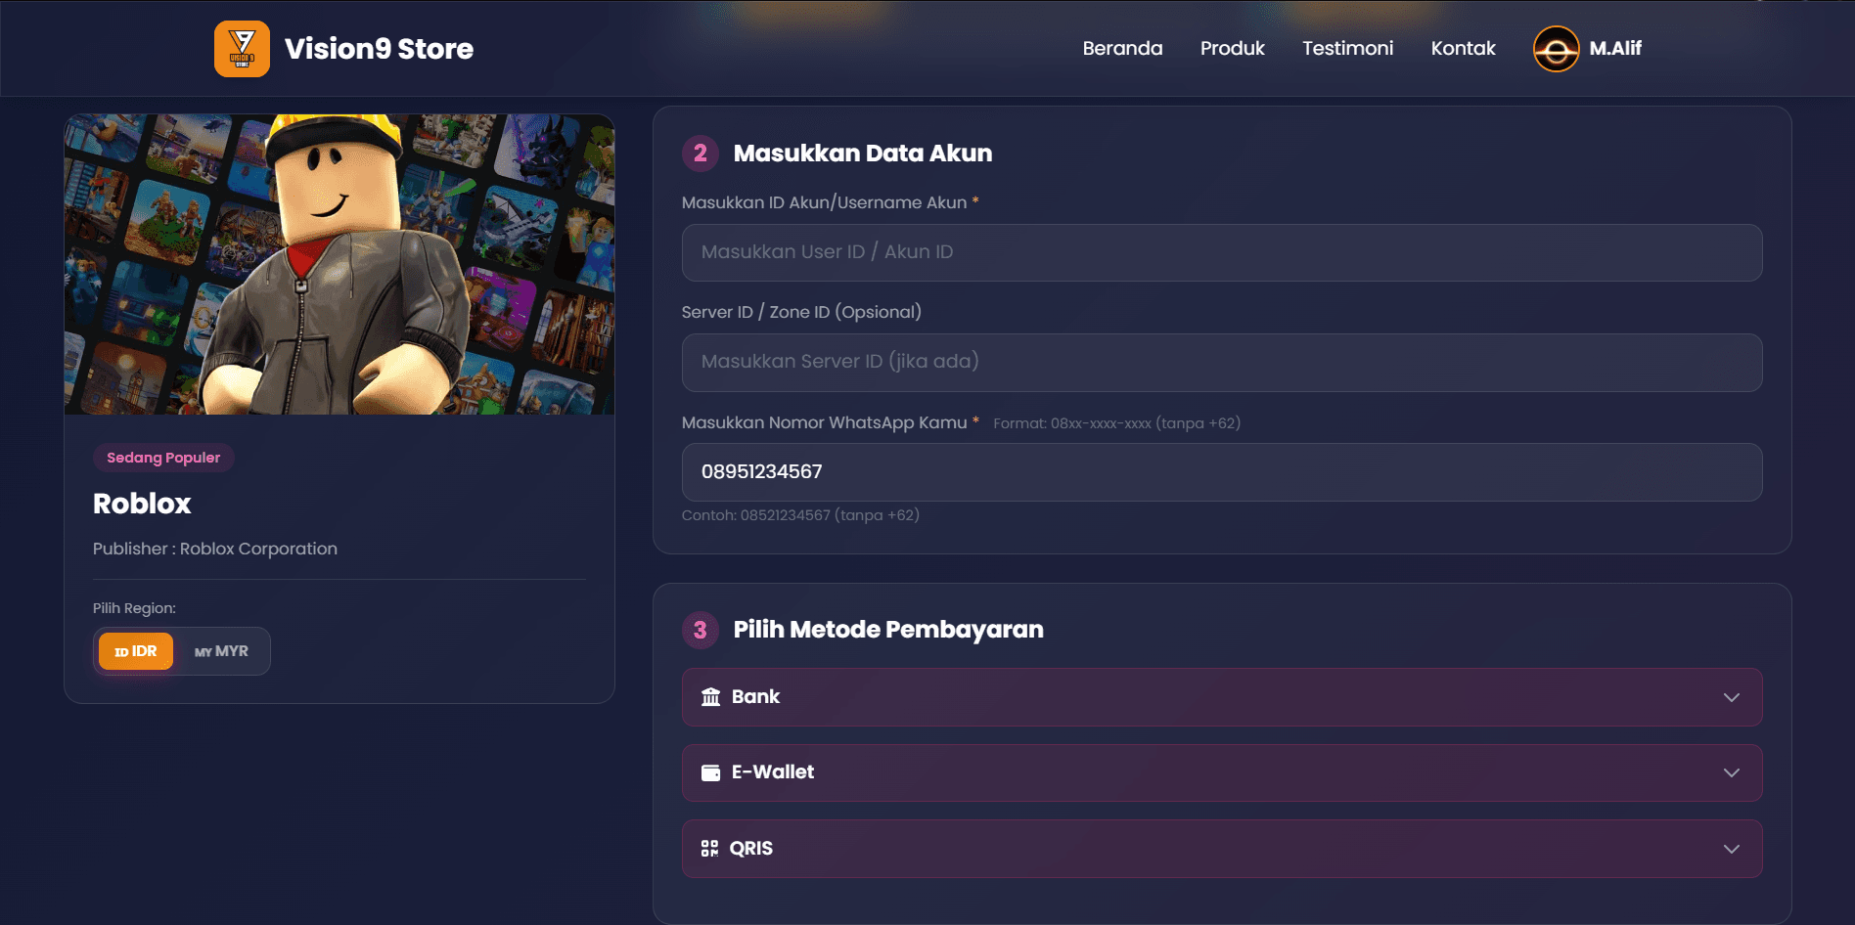Click the E-Wallet wallet icon

point(711,772)
